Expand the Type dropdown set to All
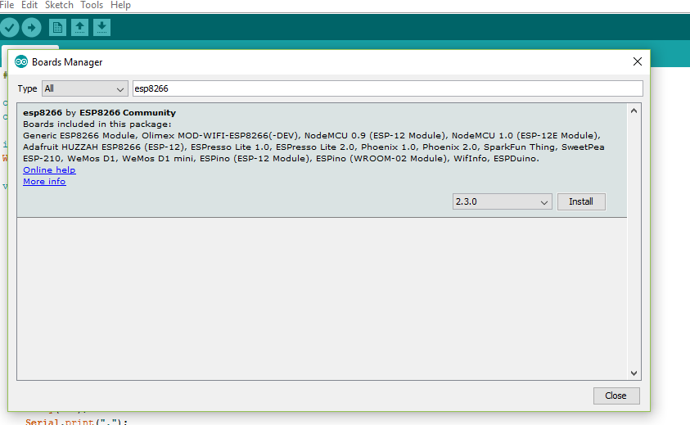 click(x=85, y=88)
